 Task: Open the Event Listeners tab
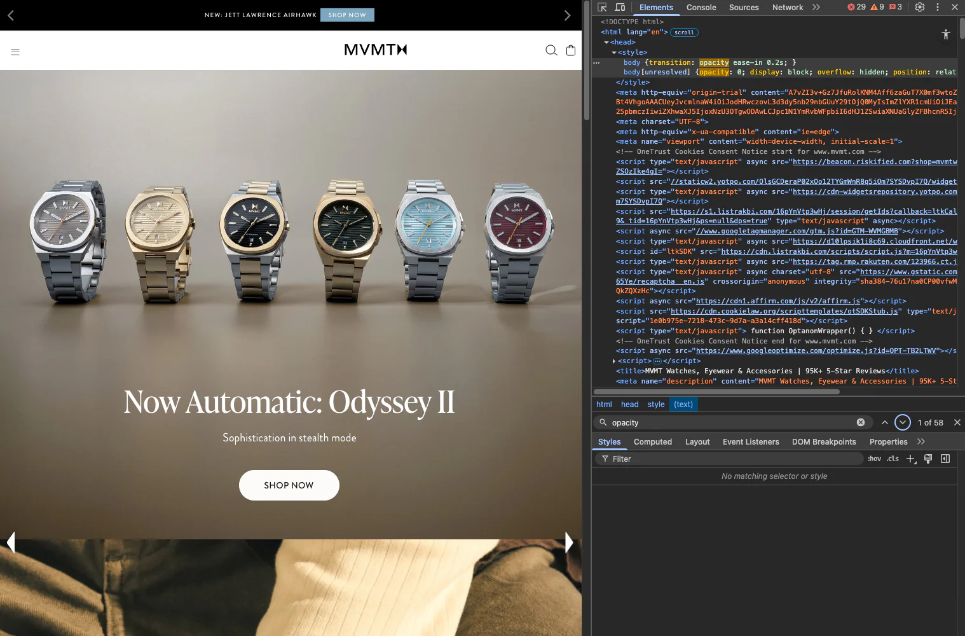pos(751,441)
